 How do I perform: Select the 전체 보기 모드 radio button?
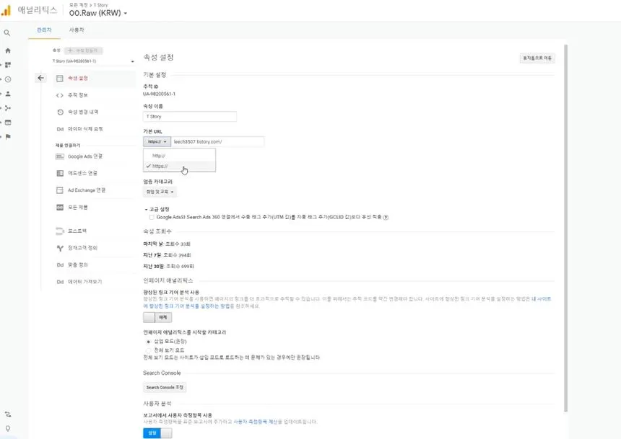(149, 350)
